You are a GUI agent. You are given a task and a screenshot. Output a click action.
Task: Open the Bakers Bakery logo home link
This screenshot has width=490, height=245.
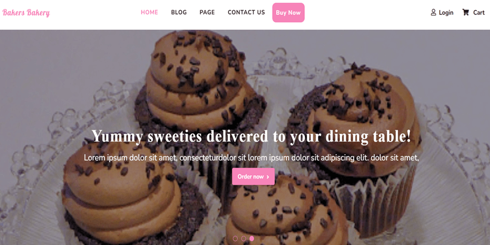click(26, 13)
